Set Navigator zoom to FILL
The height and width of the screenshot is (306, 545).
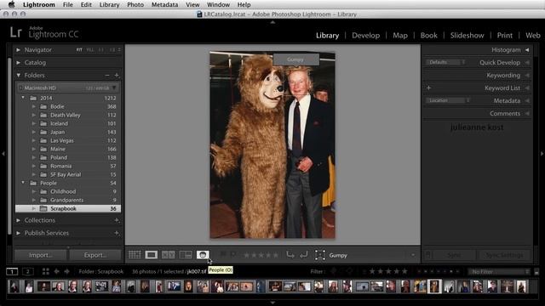coord(89,50)
